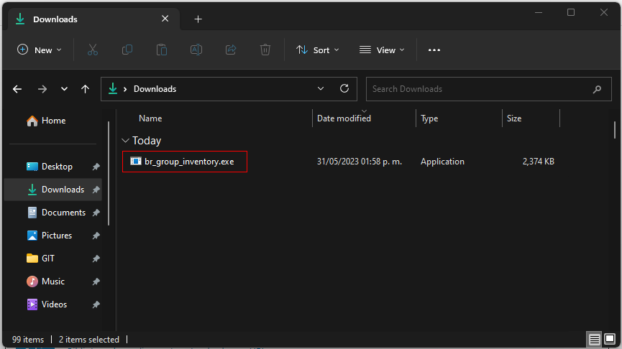Open the See more options menu

(434, 50)
